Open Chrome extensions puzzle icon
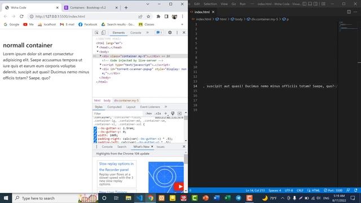The width and height of the screenshot is (361, 203). click(158, 16)
